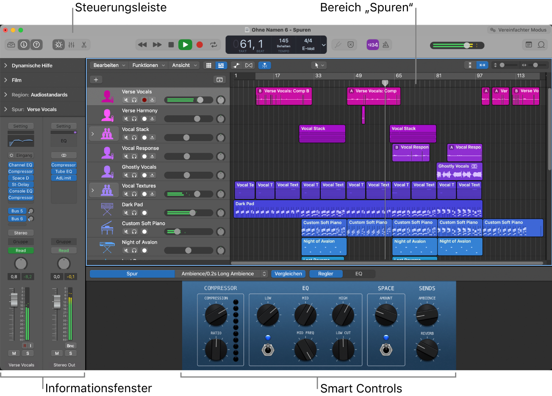This screenshot has width=552, height=396.
Task: Open the Library drawer icon
Action: tap(11, 45)
